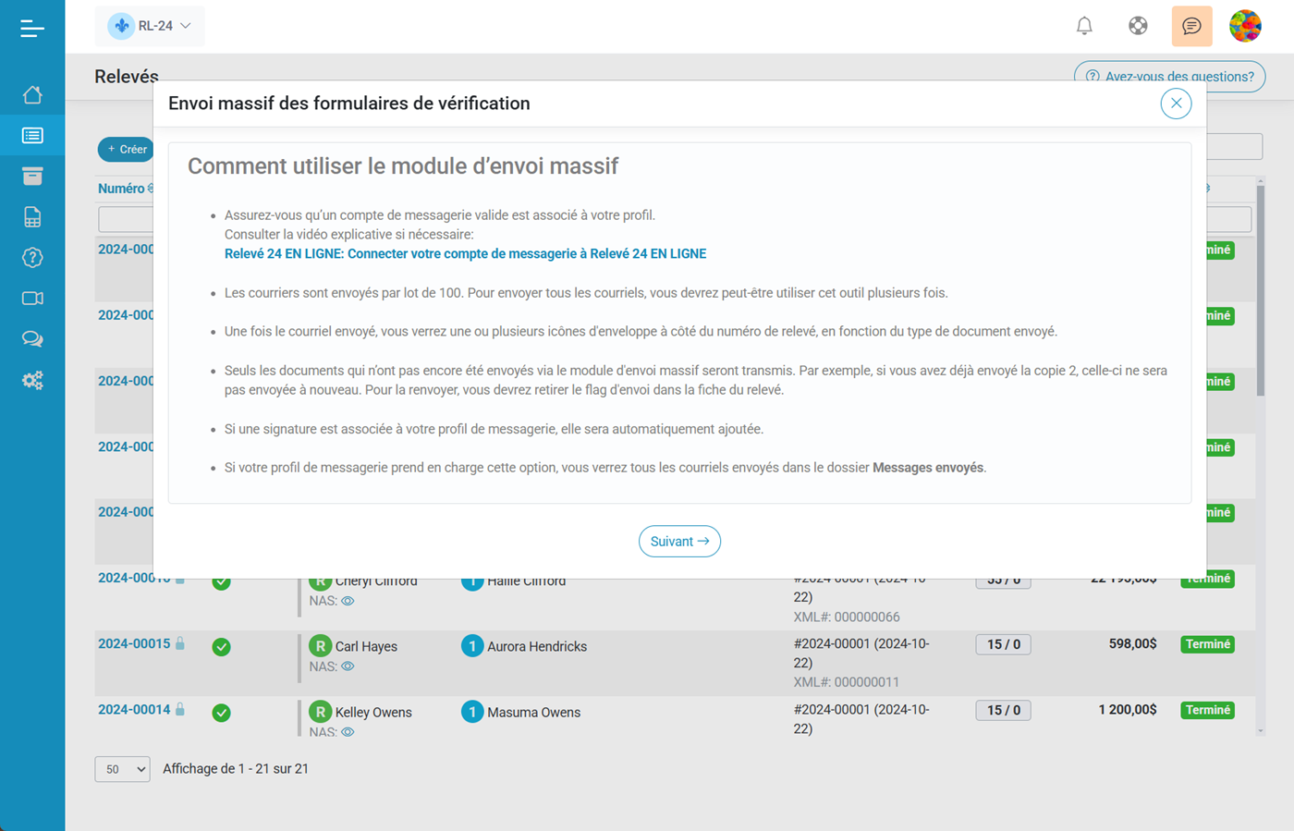This screenshot has width=1294, height=831.
Task: Open the chat bubbles section in sidebar
Action: coord(32,338)
